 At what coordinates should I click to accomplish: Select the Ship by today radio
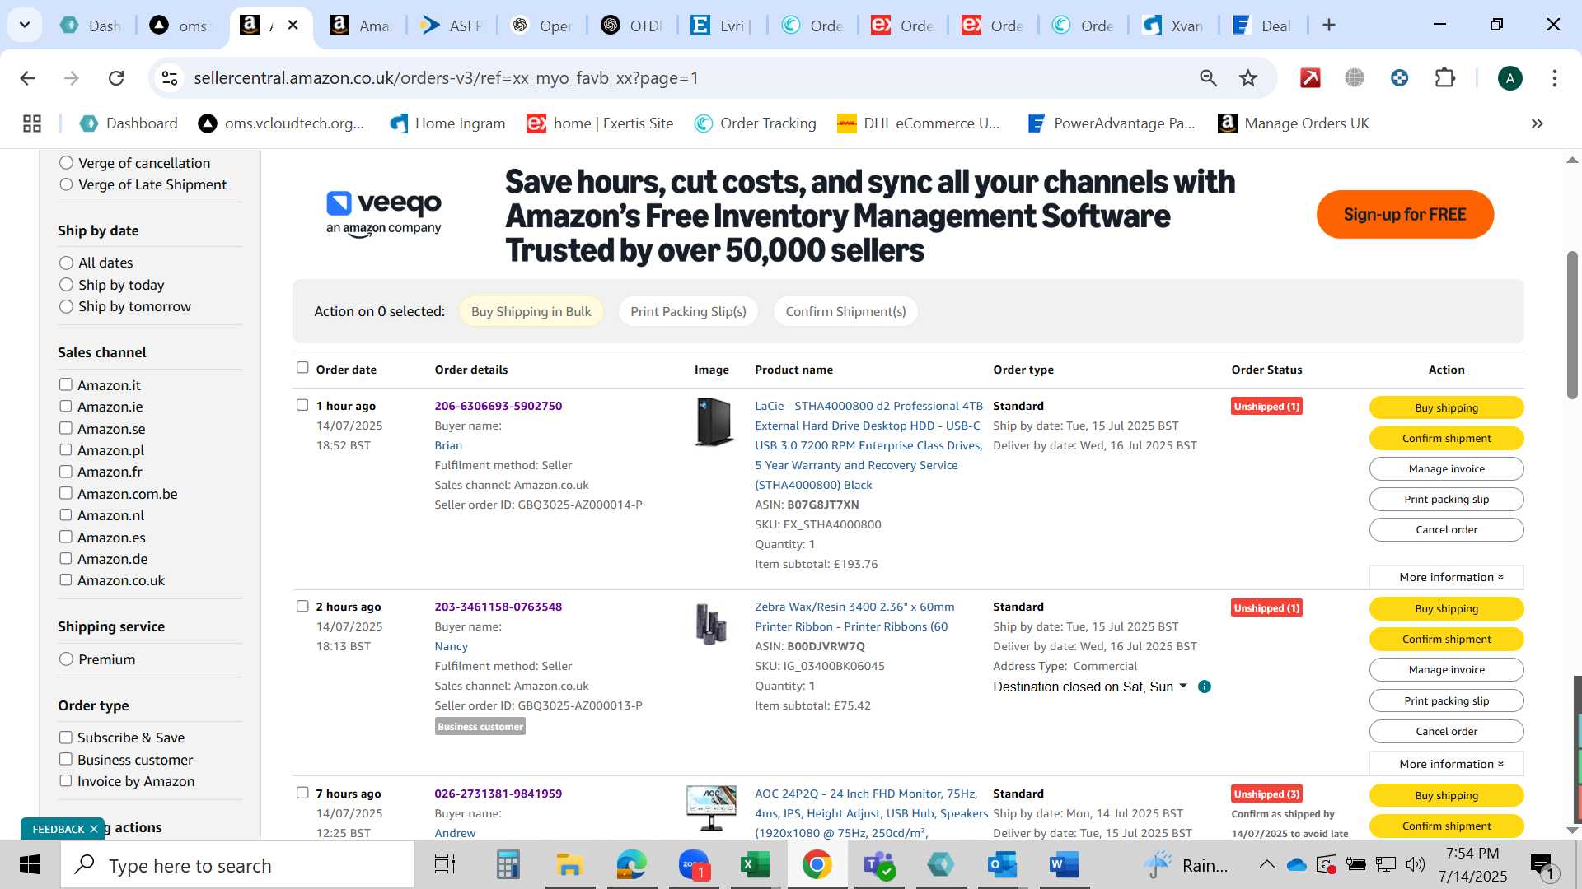click(66, 285)
